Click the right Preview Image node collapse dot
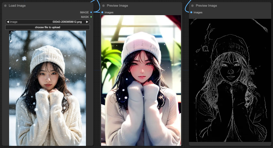This screenshot has width=273, height=148. [193, 5]
